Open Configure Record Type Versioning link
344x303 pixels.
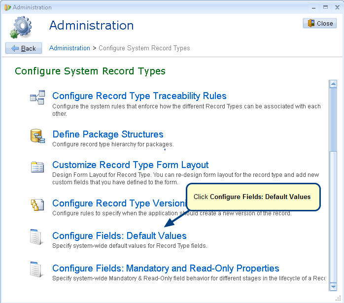[119, 203]
